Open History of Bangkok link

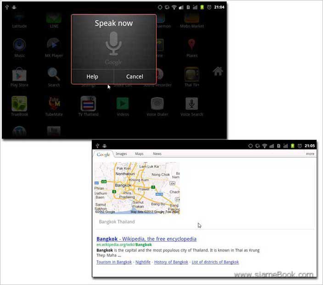click(171, 262)
